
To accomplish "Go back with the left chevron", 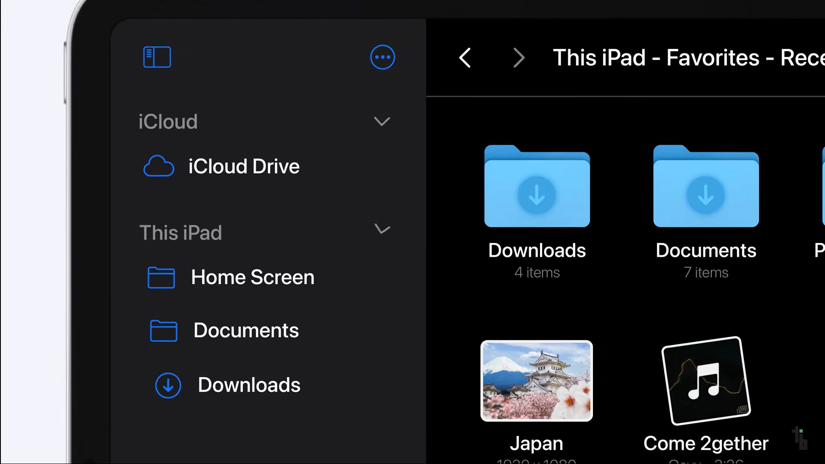I will [465, 58].
